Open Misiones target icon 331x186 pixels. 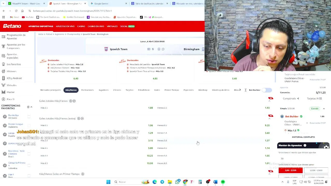pyautogui.click(x=3, y=71)
